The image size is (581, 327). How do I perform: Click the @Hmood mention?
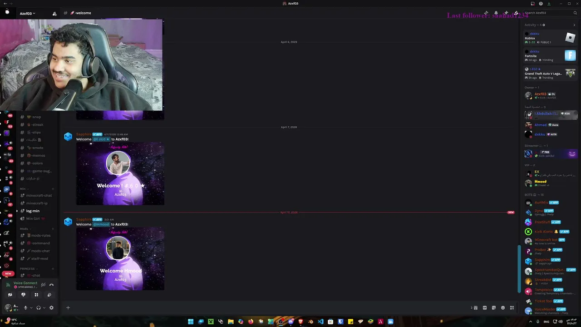coord(101,224)
